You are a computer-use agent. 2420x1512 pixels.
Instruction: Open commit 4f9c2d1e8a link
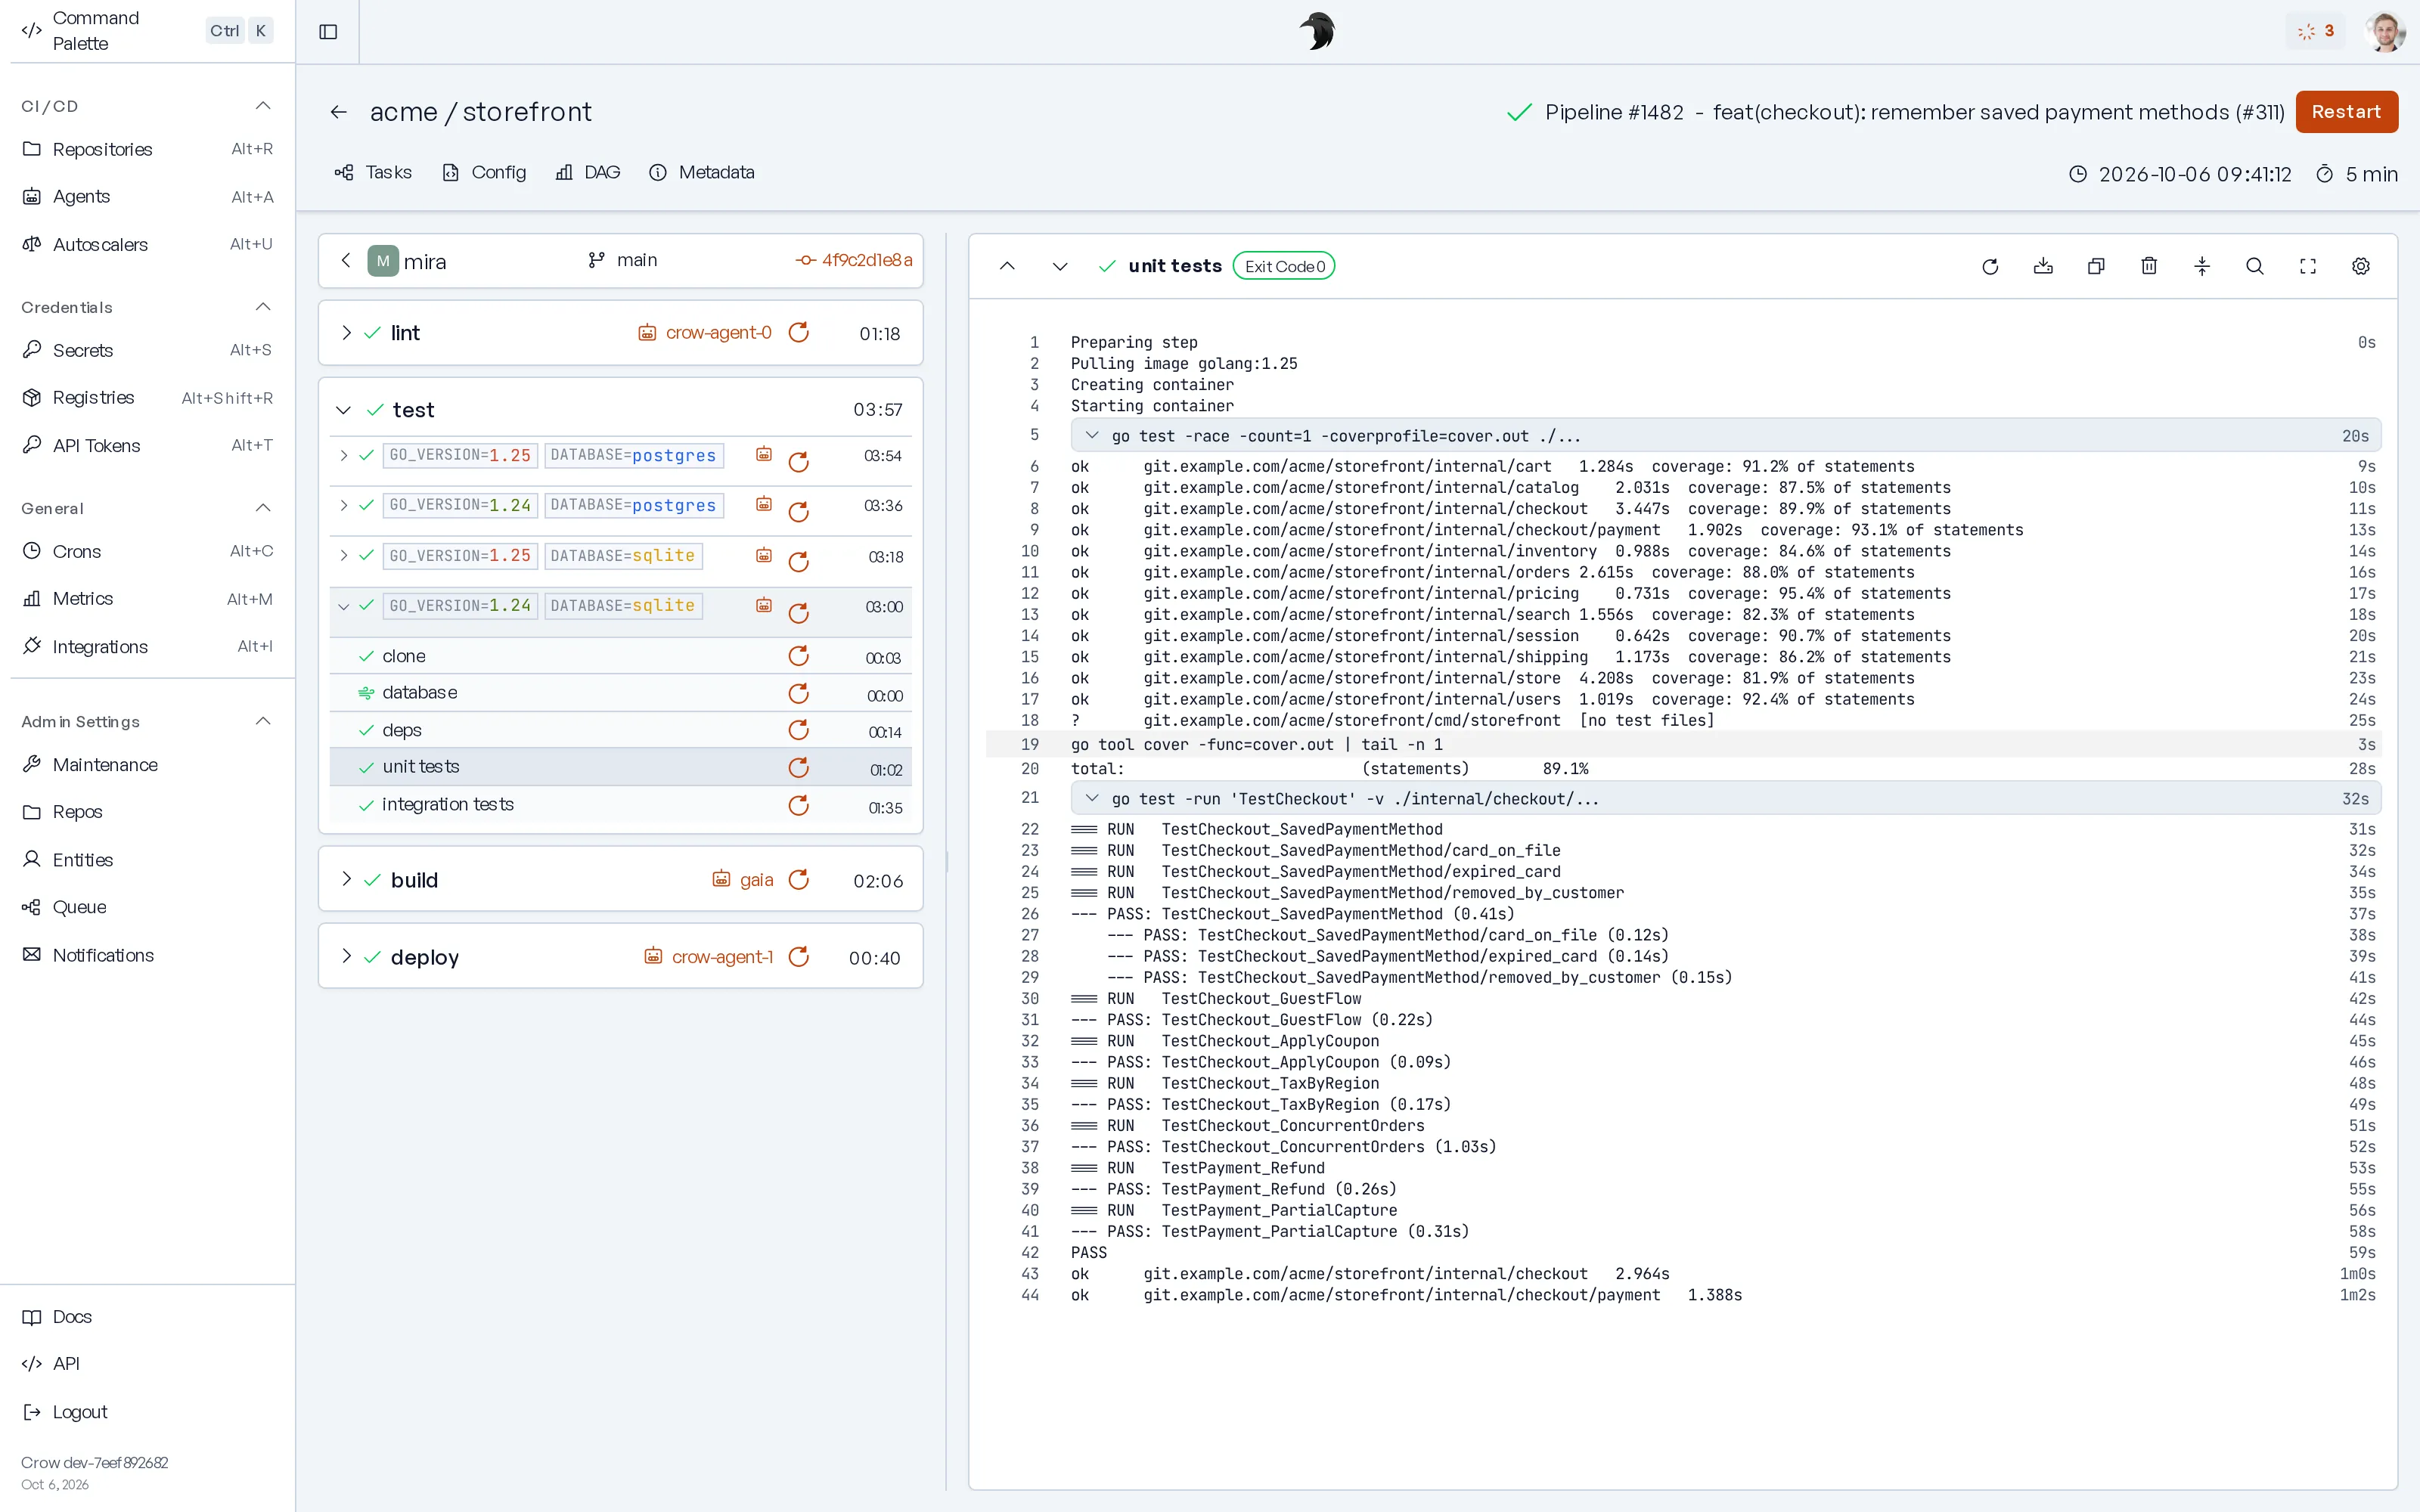(x=854, y=261)
